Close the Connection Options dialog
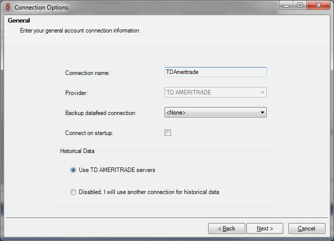Viewport: 334px width, 241px height. tap(319, 6)
